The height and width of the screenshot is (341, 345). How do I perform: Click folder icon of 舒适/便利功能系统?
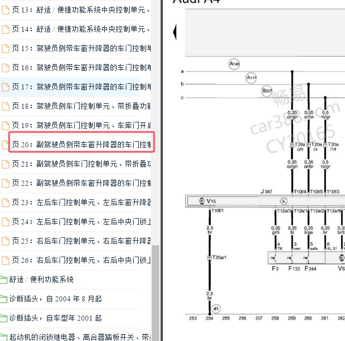(x=3, y=280)
